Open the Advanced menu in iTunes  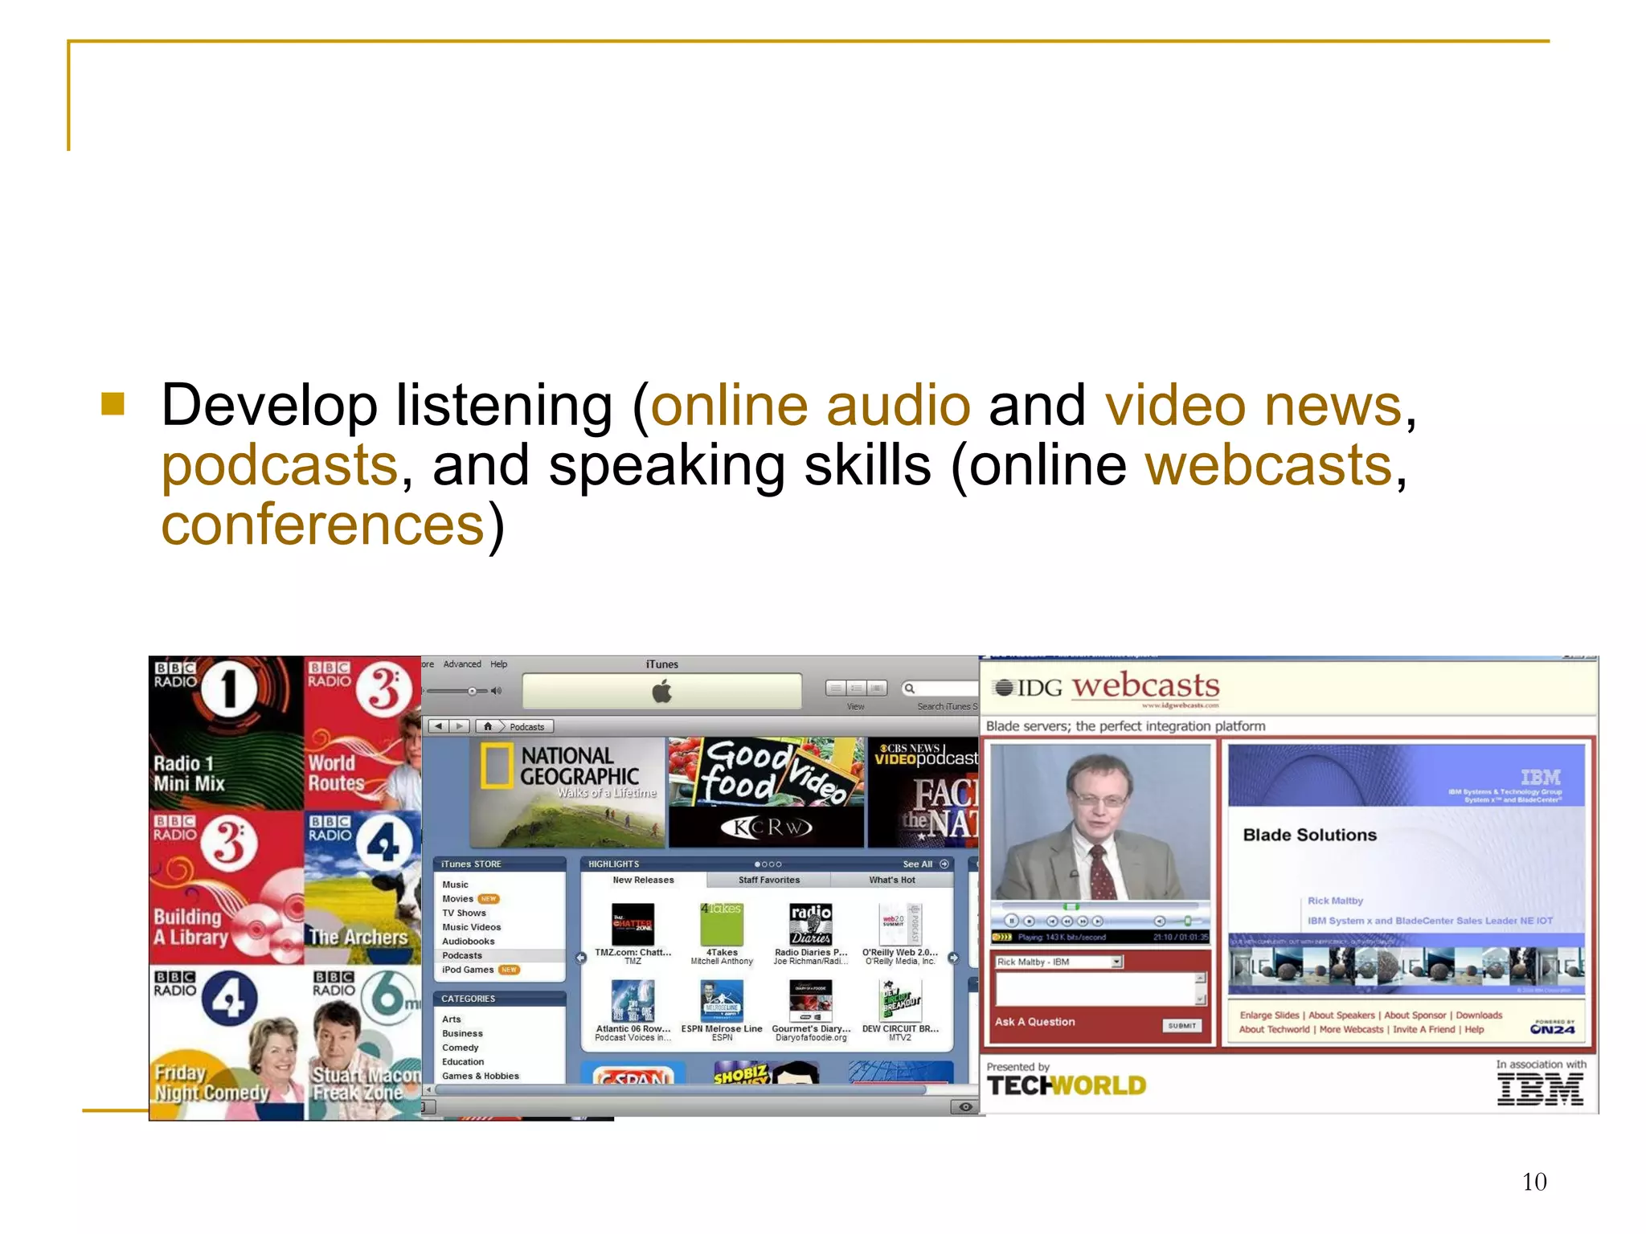pyautogui.click(x=462, y=664)
